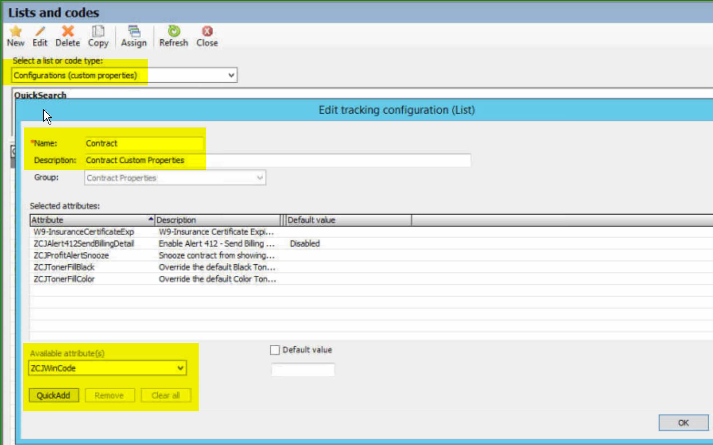
Task: Click the Close toolbar icon
Action: tap(207, 31)
